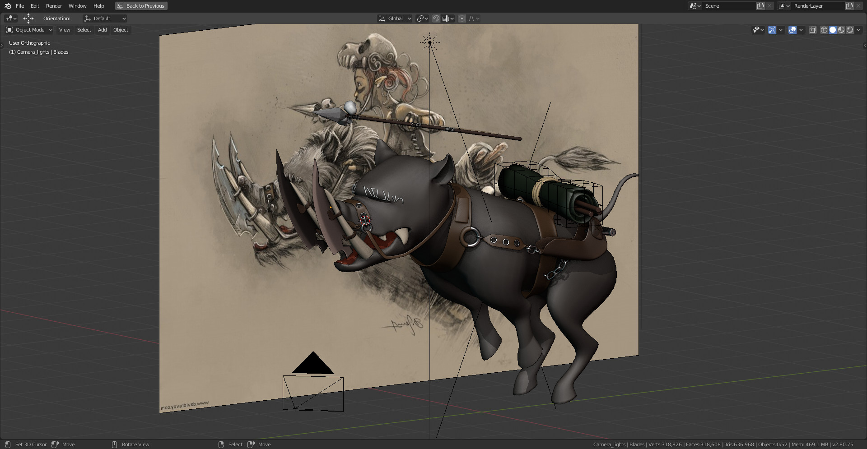Open the Help menu
This screenshot has width=867, height=449.
click(x=98, y=6)
